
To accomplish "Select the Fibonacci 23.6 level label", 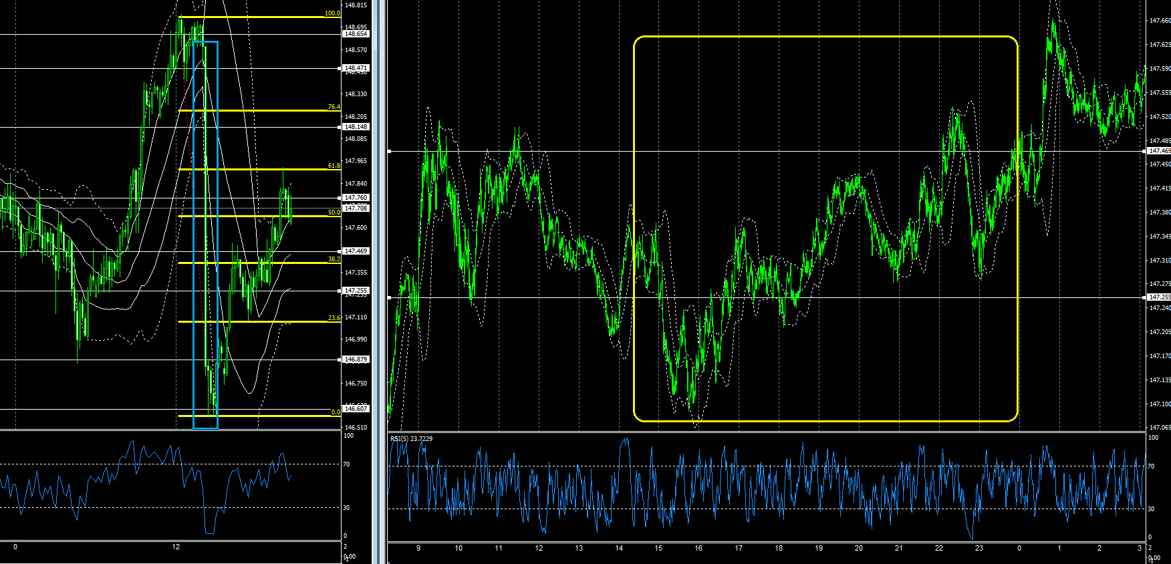I will click(334, 318).
